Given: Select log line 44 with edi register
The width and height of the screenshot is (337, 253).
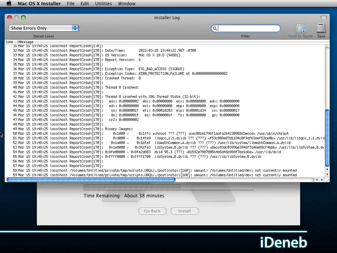Looking at the screenshot, I should click(165, 106).
